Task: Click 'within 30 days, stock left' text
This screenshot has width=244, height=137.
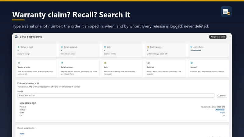Action: click(x=157, y=54)
